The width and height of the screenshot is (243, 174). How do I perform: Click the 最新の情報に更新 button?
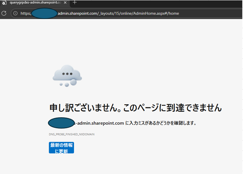61,148
